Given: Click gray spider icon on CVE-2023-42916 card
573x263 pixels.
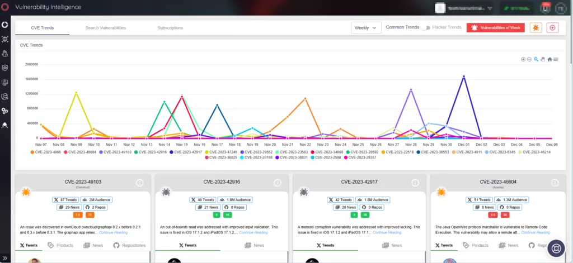Looking at the screenshot, I should [x=166, y=192].
